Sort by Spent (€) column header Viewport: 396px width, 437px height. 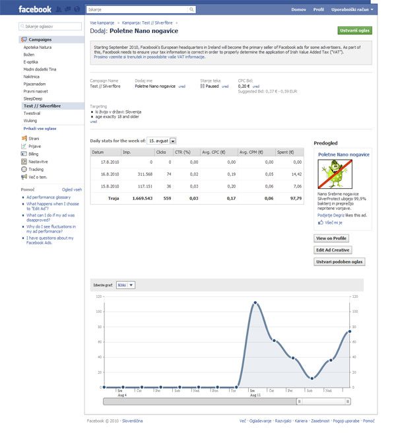click(289, 152)
